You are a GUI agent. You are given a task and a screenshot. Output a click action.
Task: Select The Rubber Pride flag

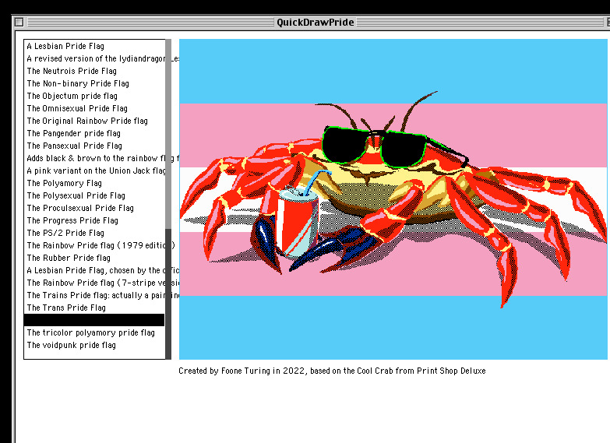pos(94,258)
